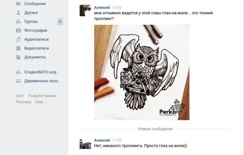The width and height of the screenshot is (244, 155).
Task: Click the Реклама footer link
Action: coord(23,102)
